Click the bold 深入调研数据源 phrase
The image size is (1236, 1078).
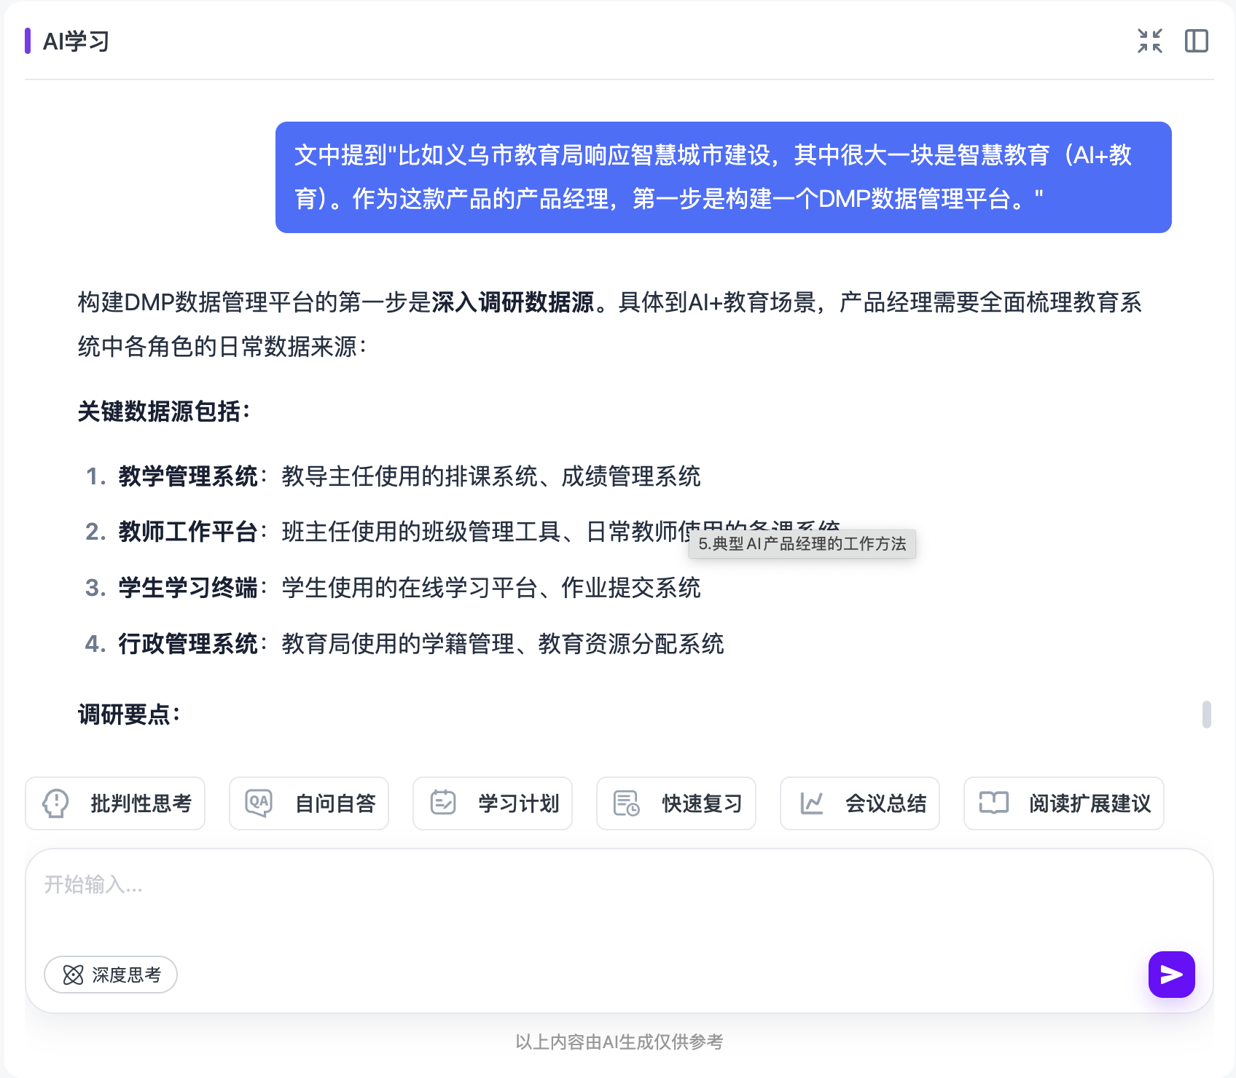coord(512,302)
